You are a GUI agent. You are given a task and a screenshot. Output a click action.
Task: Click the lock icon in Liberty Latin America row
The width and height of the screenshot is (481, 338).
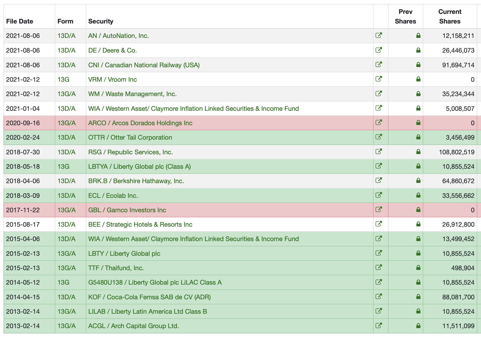pos(418,311)
